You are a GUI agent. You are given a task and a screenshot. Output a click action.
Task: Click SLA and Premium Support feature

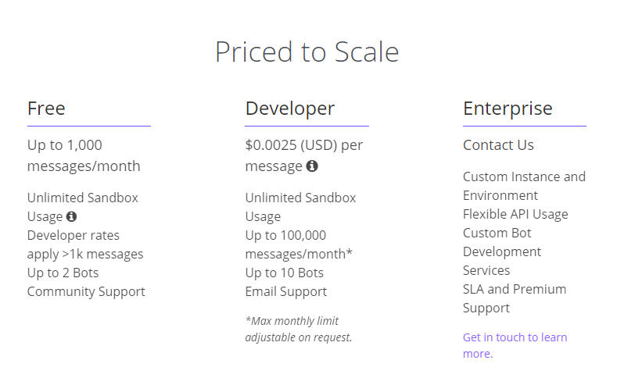515,298
